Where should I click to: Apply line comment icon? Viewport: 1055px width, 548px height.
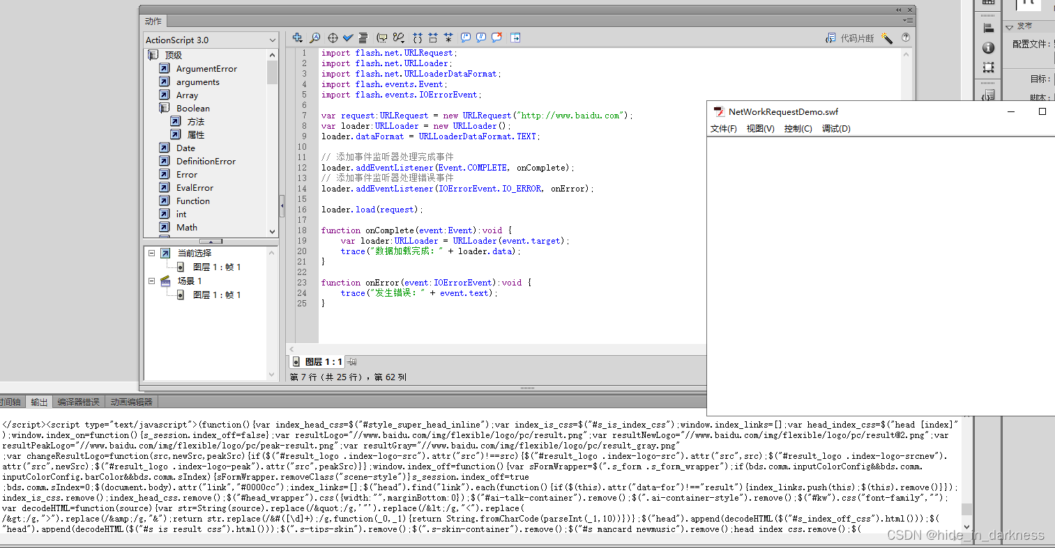pos(481,38)
